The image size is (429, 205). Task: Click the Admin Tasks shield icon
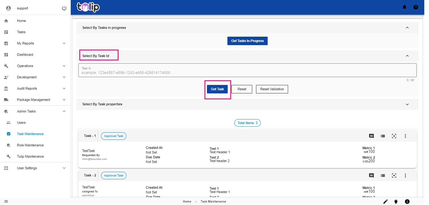tap(6, 111)
